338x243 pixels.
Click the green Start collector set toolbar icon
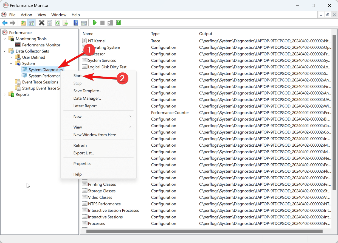click(95, 23)
